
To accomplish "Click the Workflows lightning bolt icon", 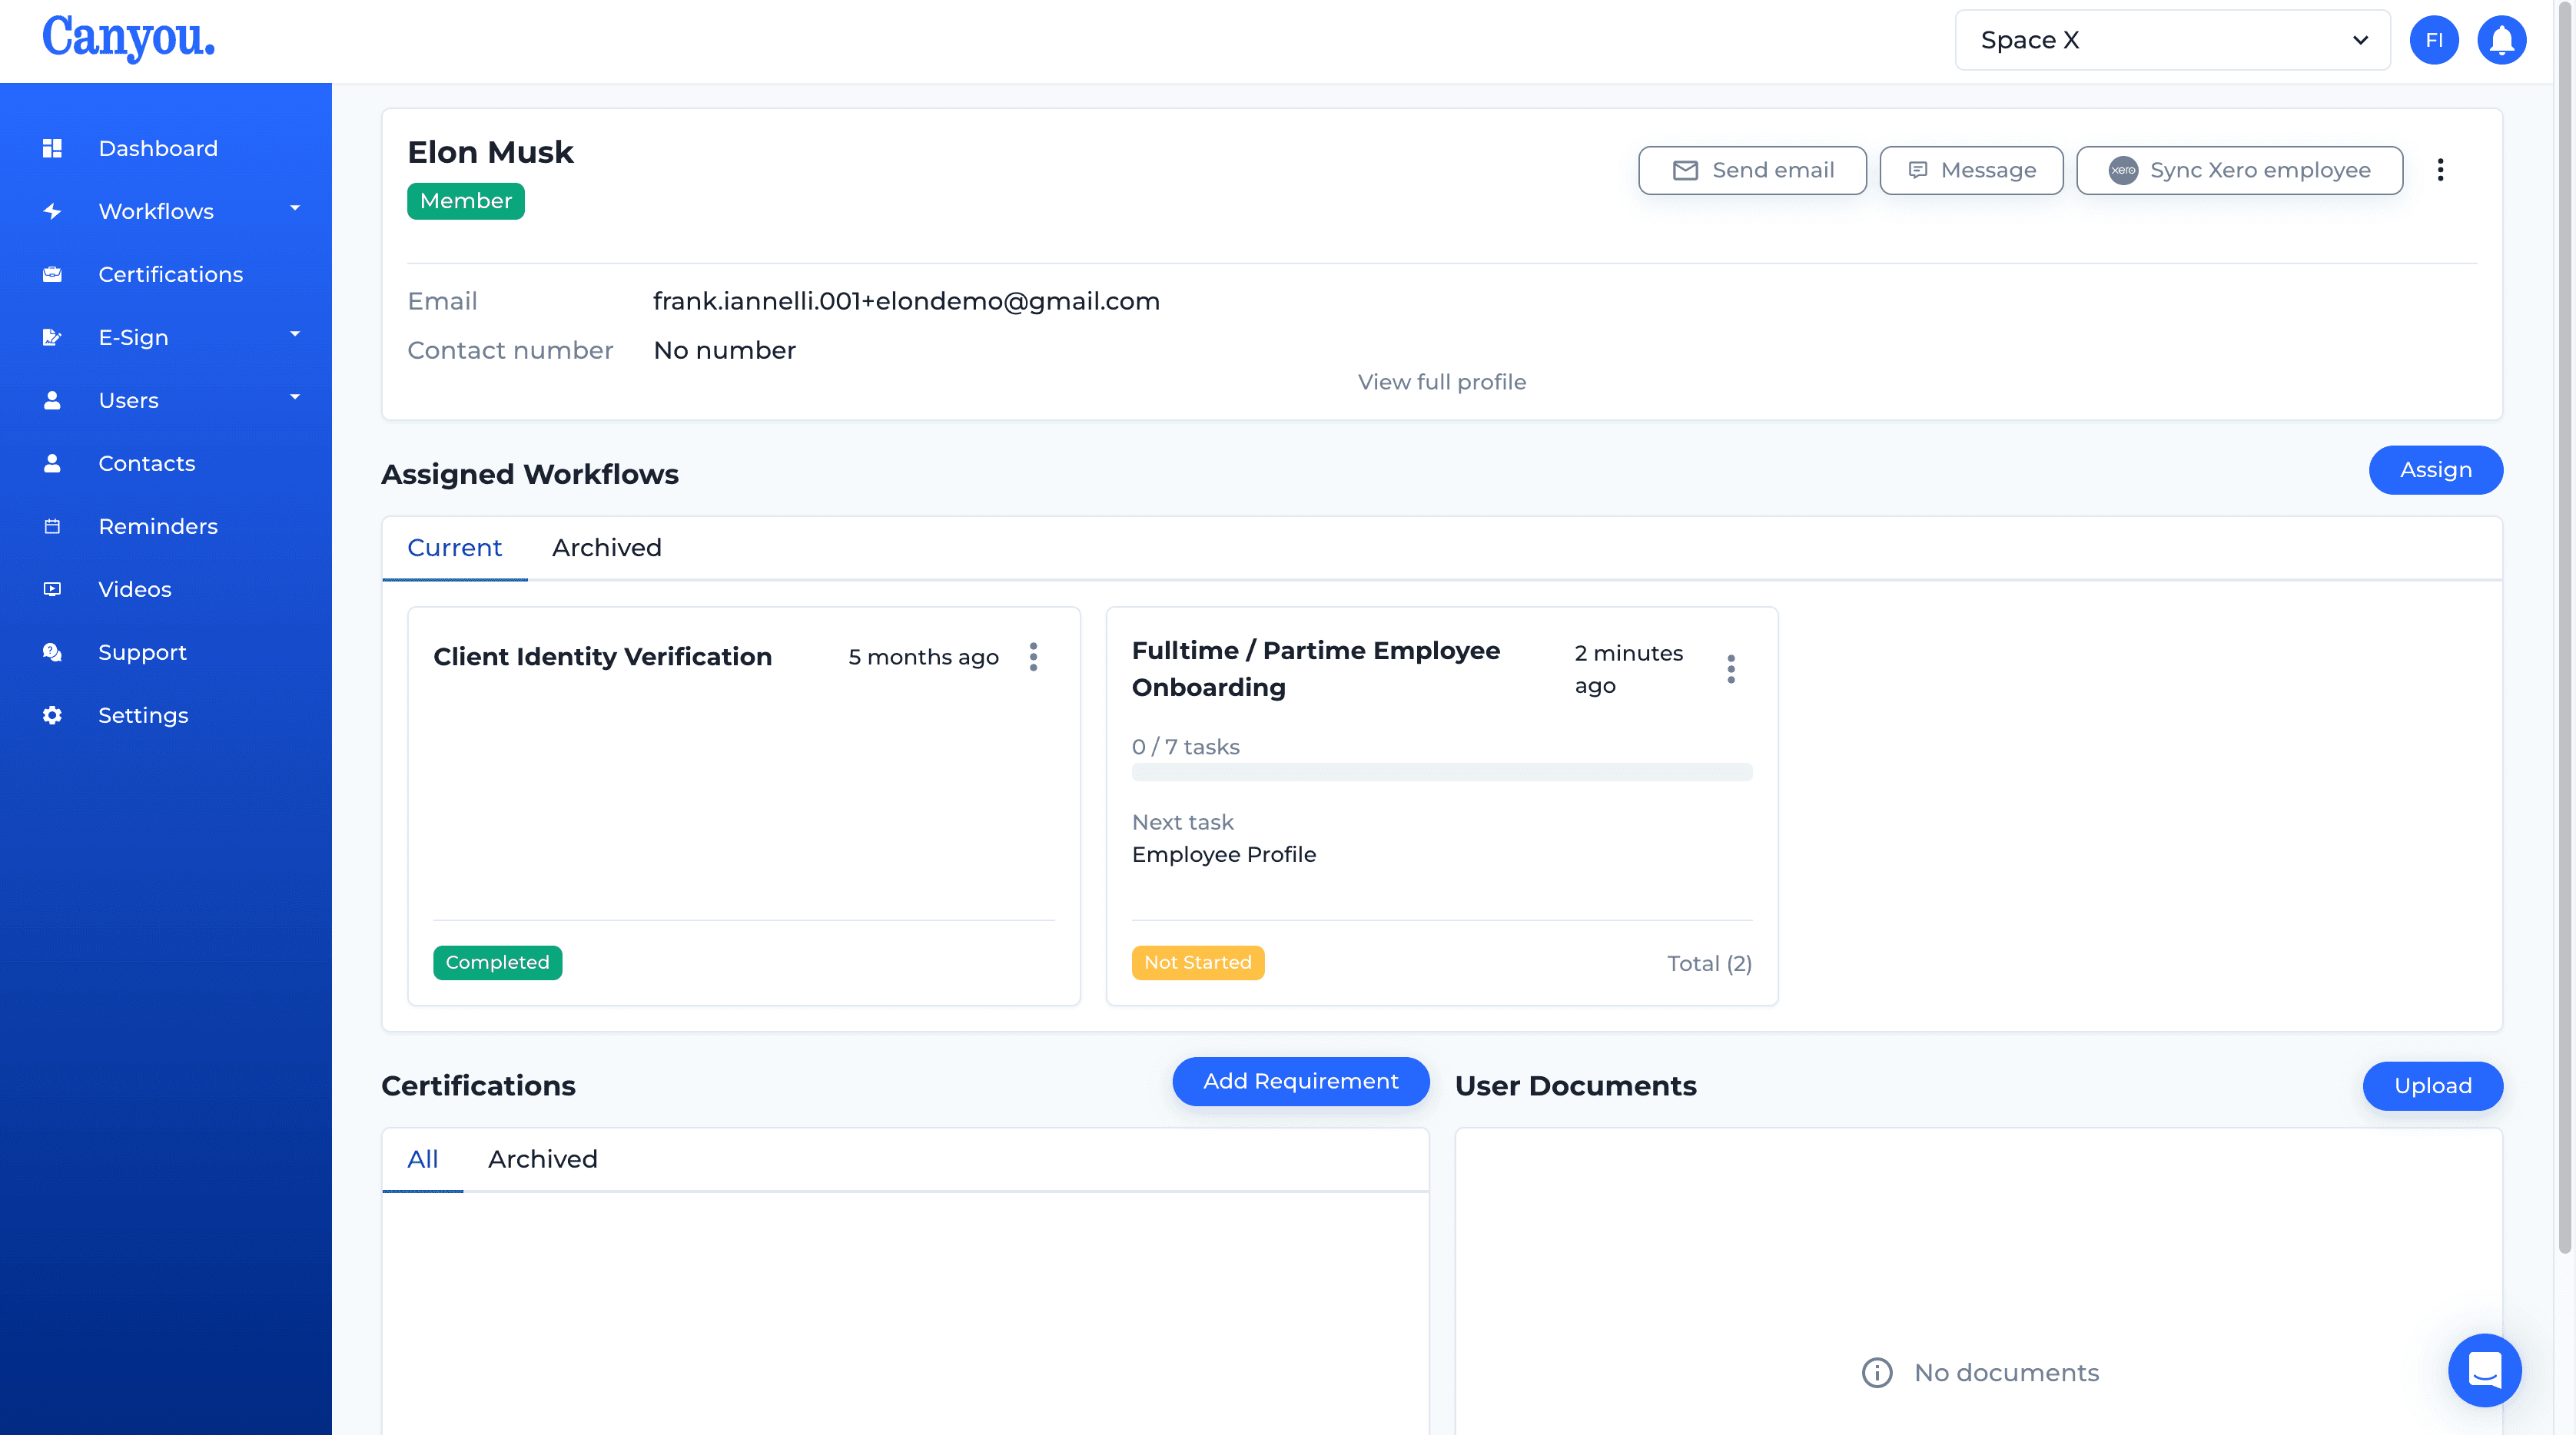I will (x=52, y=210).
